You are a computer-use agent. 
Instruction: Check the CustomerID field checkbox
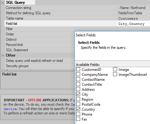[78, 69]
